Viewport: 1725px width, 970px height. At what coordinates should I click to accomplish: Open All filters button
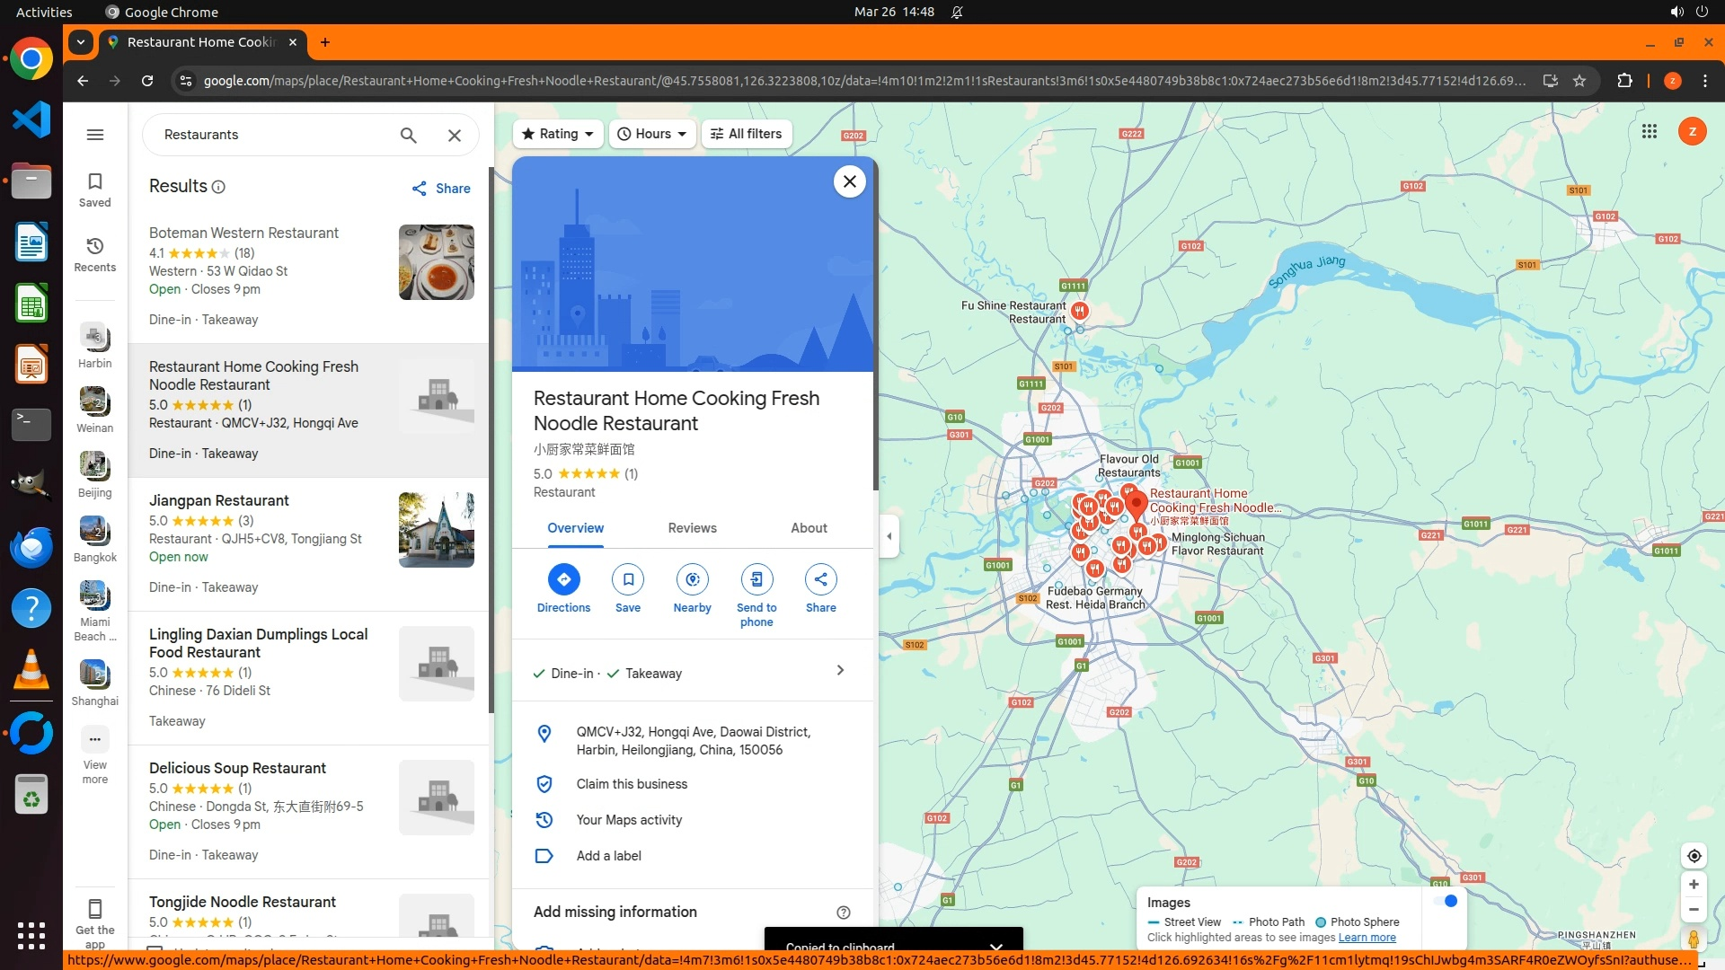(x=746, y=134)
